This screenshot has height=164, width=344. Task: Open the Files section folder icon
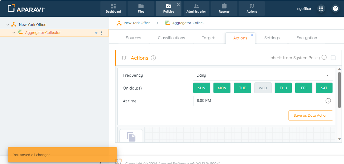pos(141,6)
